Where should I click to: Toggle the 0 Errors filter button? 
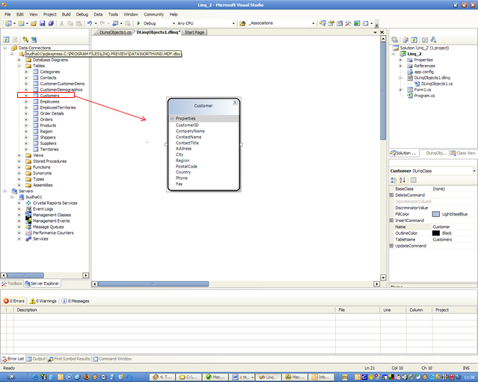pos(14,301)
